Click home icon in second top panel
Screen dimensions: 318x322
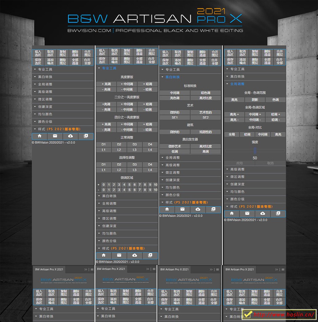click(x=104, y=255)
